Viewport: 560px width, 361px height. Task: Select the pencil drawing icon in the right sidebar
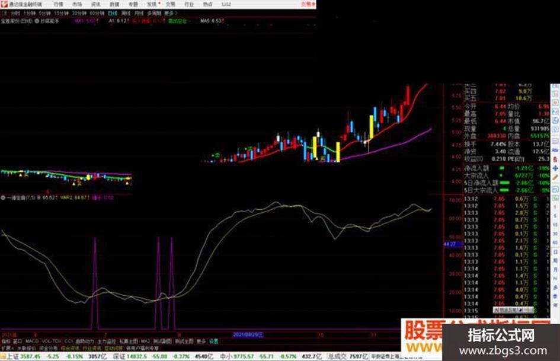[x=555, y=177]
